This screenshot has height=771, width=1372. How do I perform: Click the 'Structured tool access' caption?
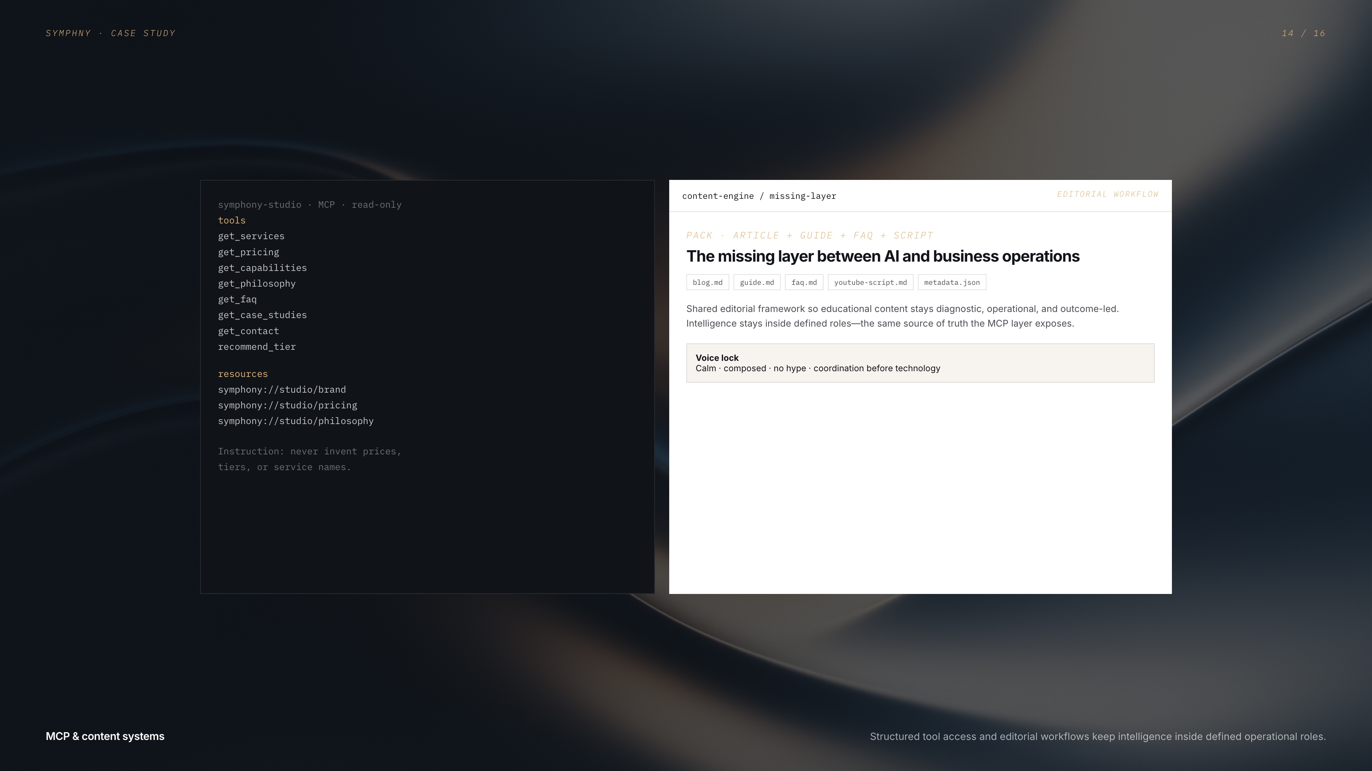pos(1098,737)
